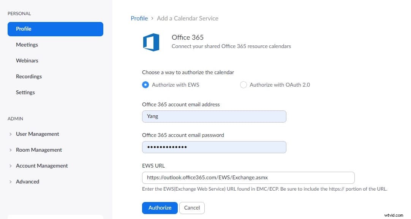This screenshot has width=411, height=219.
Task: Click the Authorize button
Action: [x=160, y=208]
